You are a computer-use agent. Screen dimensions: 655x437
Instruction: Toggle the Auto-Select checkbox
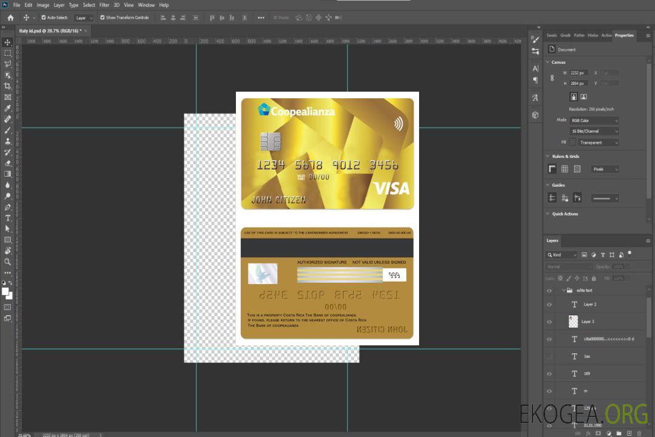[44, 18]
